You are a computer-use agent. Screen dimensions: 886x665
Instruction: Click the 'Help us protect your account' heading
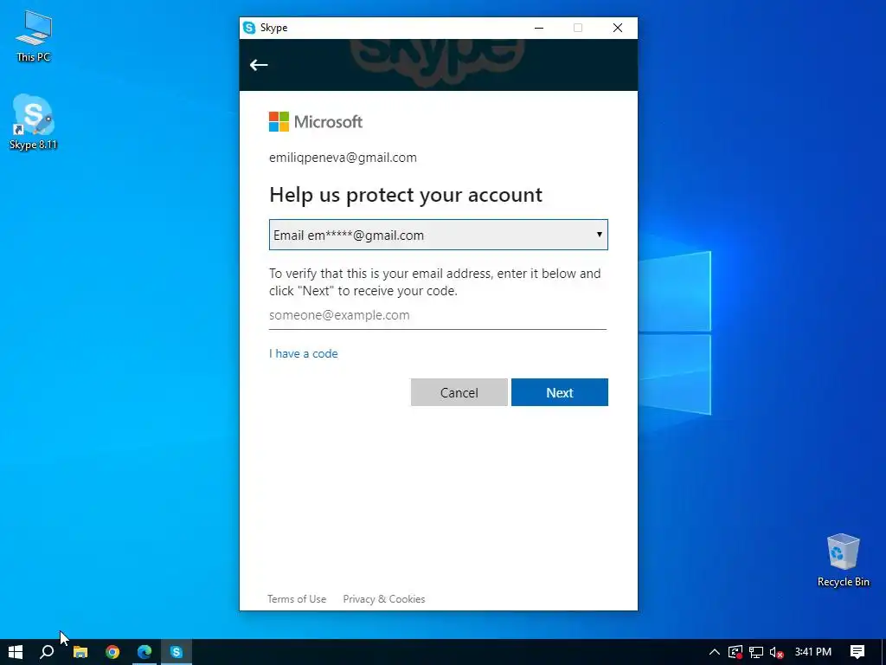tap(406, 195)
